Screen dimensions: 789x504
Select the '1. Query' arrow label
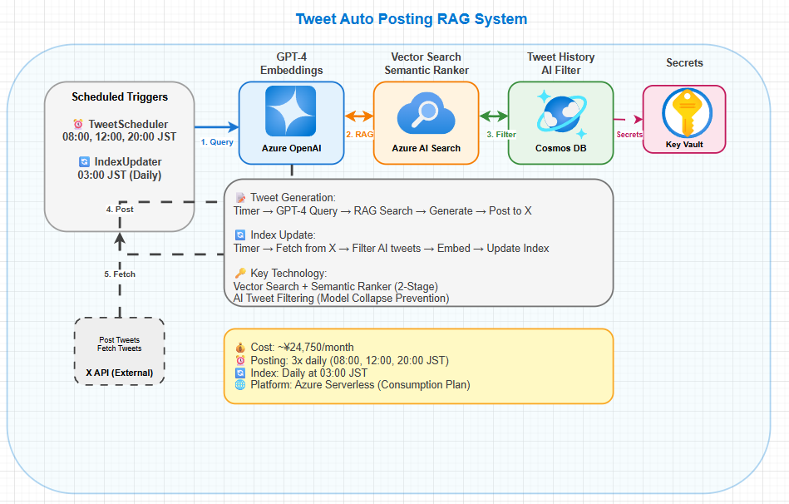(217, 142)
